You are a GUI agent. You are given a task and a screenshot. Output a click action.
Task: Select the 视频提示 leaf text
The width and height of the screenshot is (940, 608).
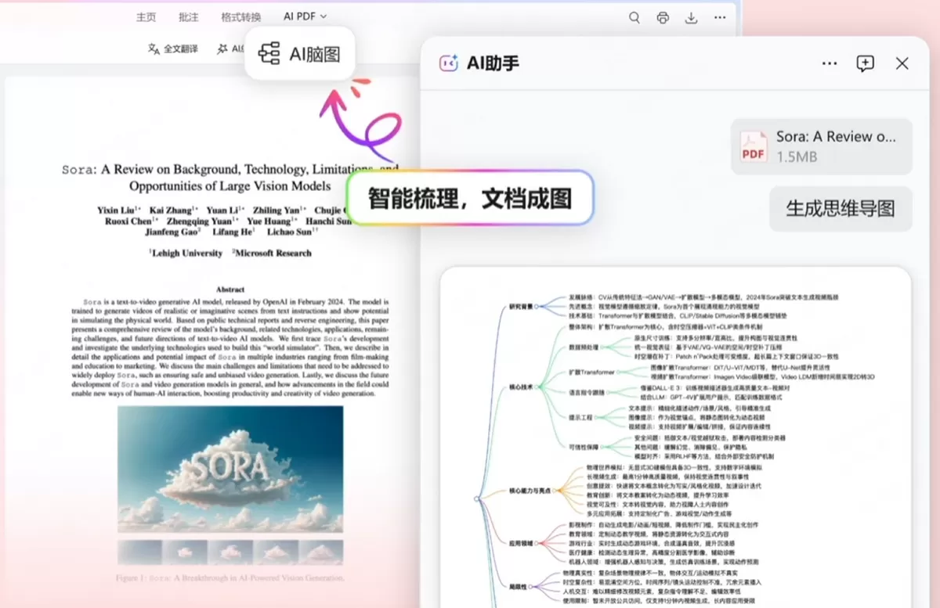[699, 427]
